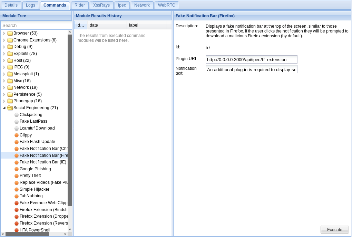
Task: Click the Notification text input field
Action: coord(252,69)
